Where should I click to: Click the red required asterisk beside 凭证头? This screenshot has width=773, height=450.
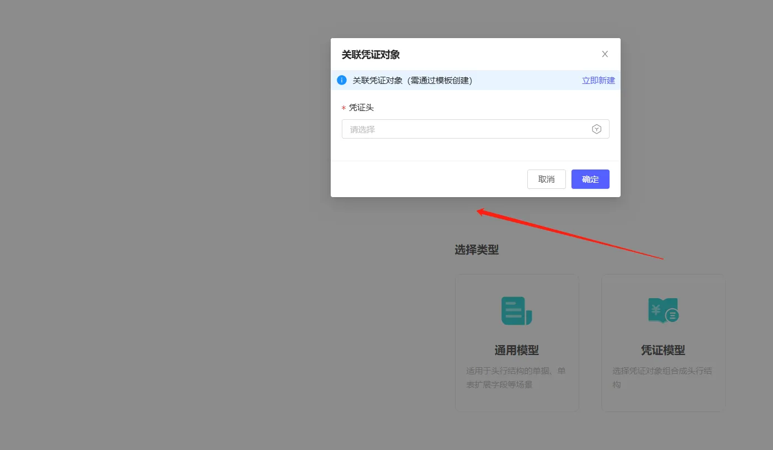pos(343,108)
